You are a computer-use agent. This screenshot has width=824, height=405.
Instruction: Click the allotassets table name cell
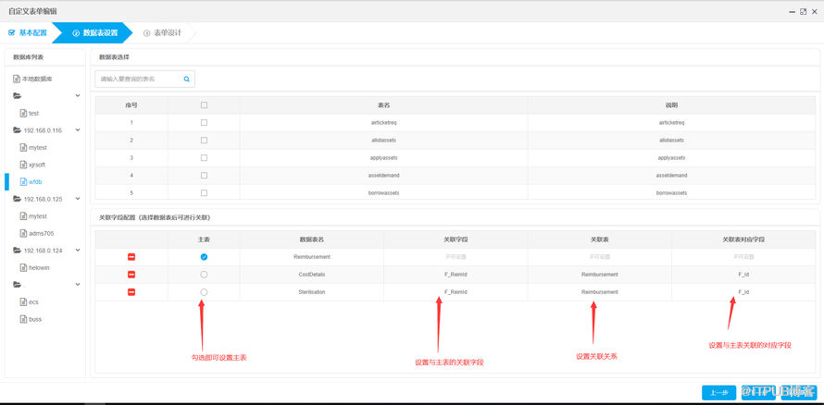[383, 140]
